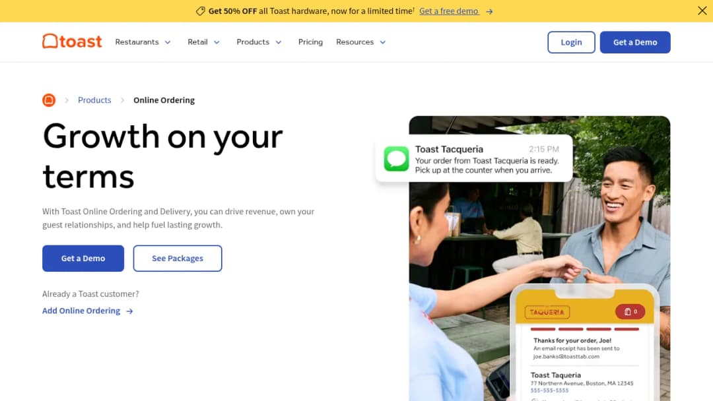Click the 77 Northern Avenue address text

(582, 383)
